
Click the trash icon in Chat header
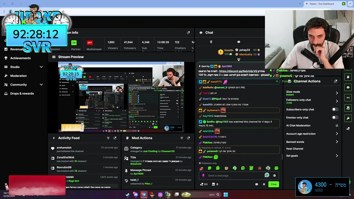pyautogui.click(x=211, y=42)
